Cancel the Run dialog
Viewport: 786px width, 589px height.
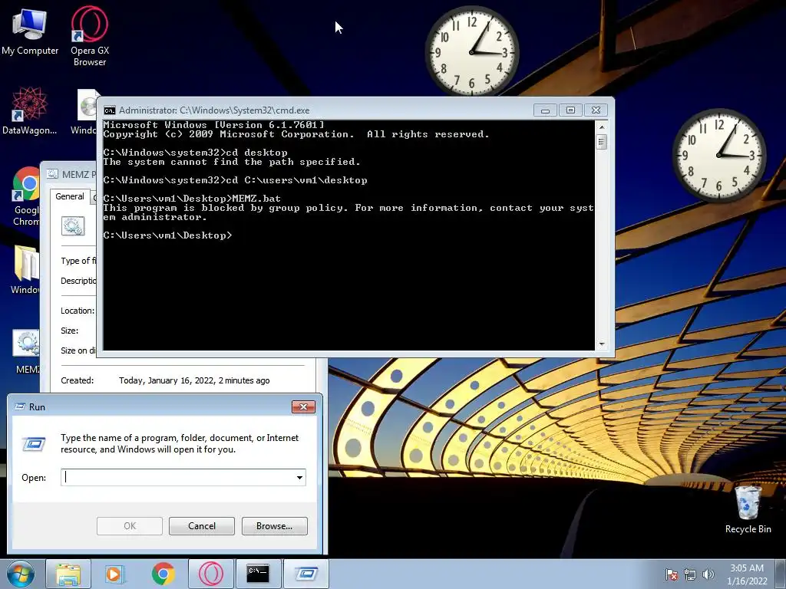click(202, 526)
